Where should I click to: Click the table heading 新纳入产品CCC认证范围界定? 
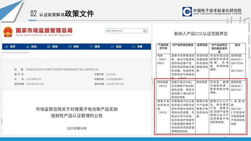tap(201, 34)
